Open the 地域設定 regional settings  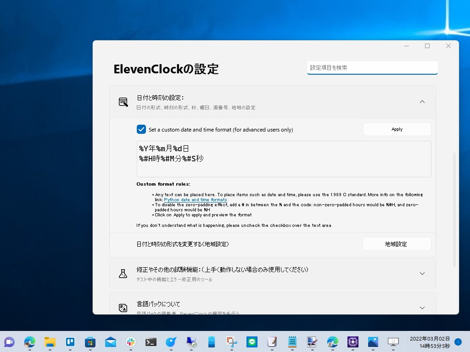397,243
